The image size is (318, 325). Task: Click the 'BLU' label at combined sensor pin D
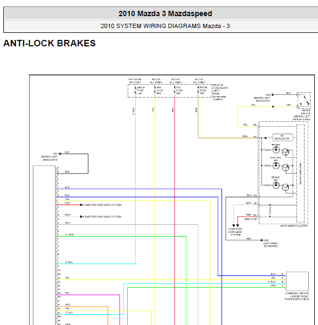(x=273, y=274)
